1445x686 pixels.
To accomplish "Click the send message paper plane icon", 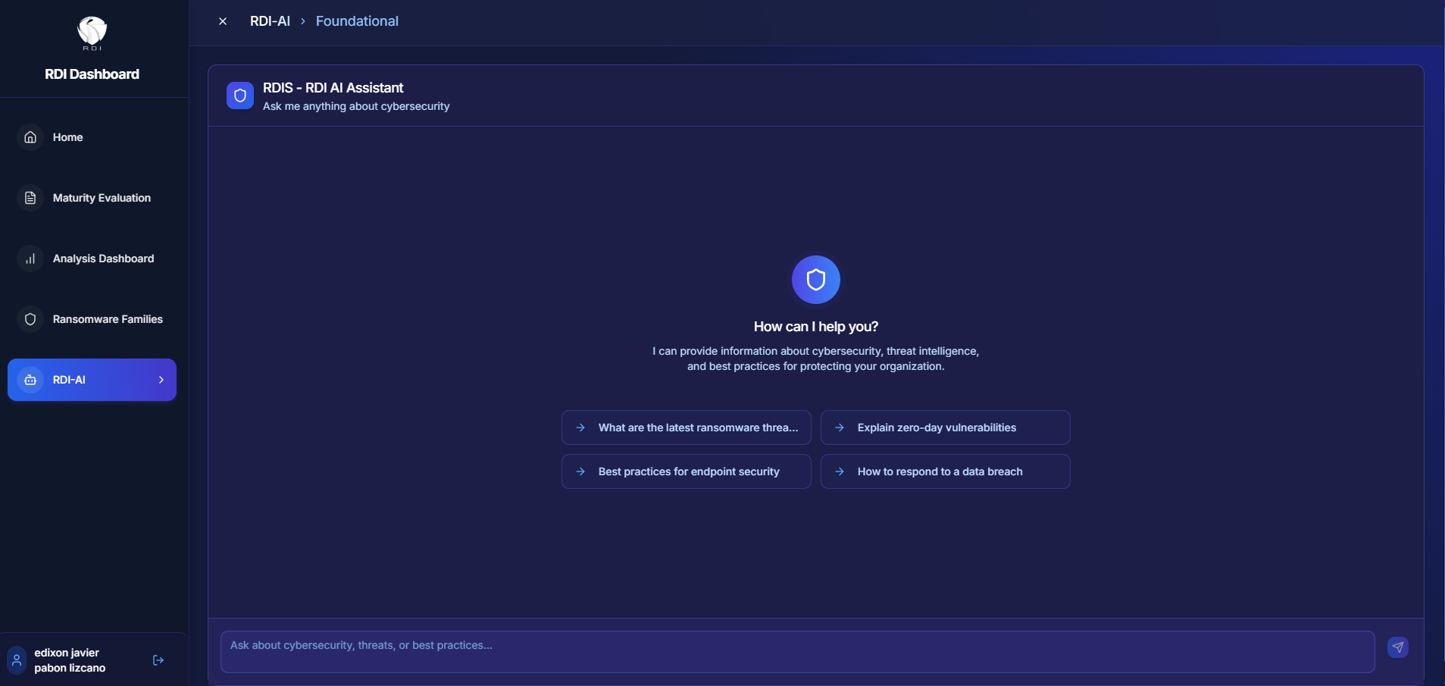I will (1397, 647).
